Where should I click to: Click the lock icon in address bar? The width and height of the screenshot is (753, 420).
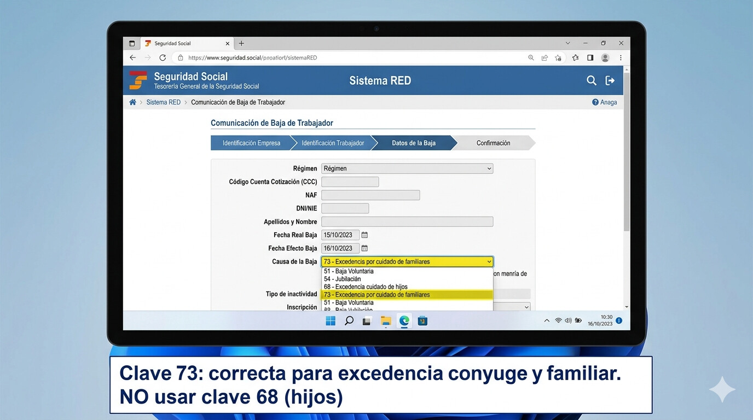pos(181,57)
